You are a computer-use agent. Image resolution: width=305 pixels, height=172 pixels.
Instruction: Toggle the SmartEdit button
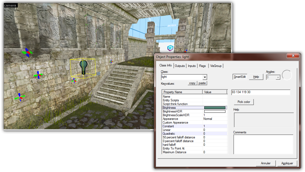[240, 77]
